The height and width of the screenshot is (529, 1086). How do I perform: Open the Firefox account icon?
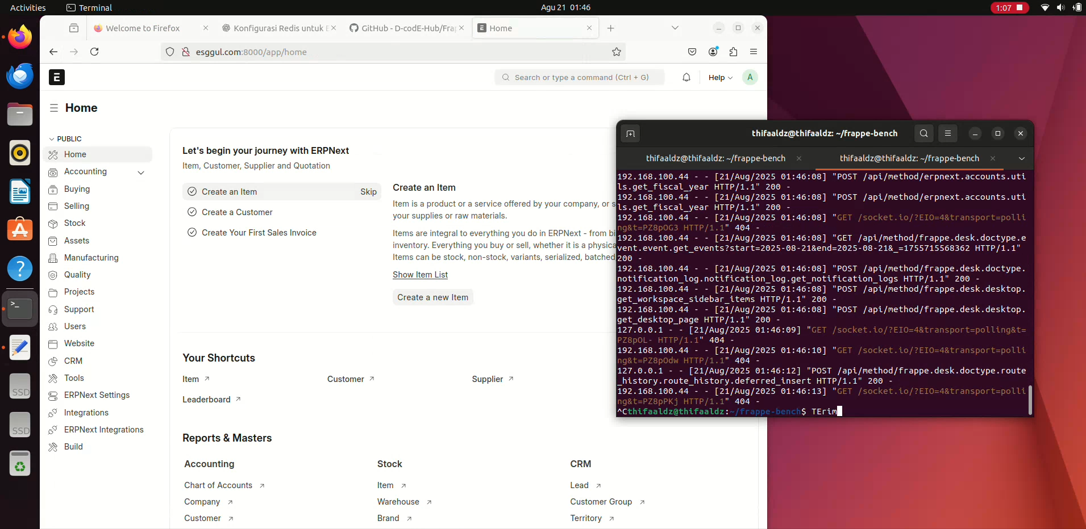[713, 52]
